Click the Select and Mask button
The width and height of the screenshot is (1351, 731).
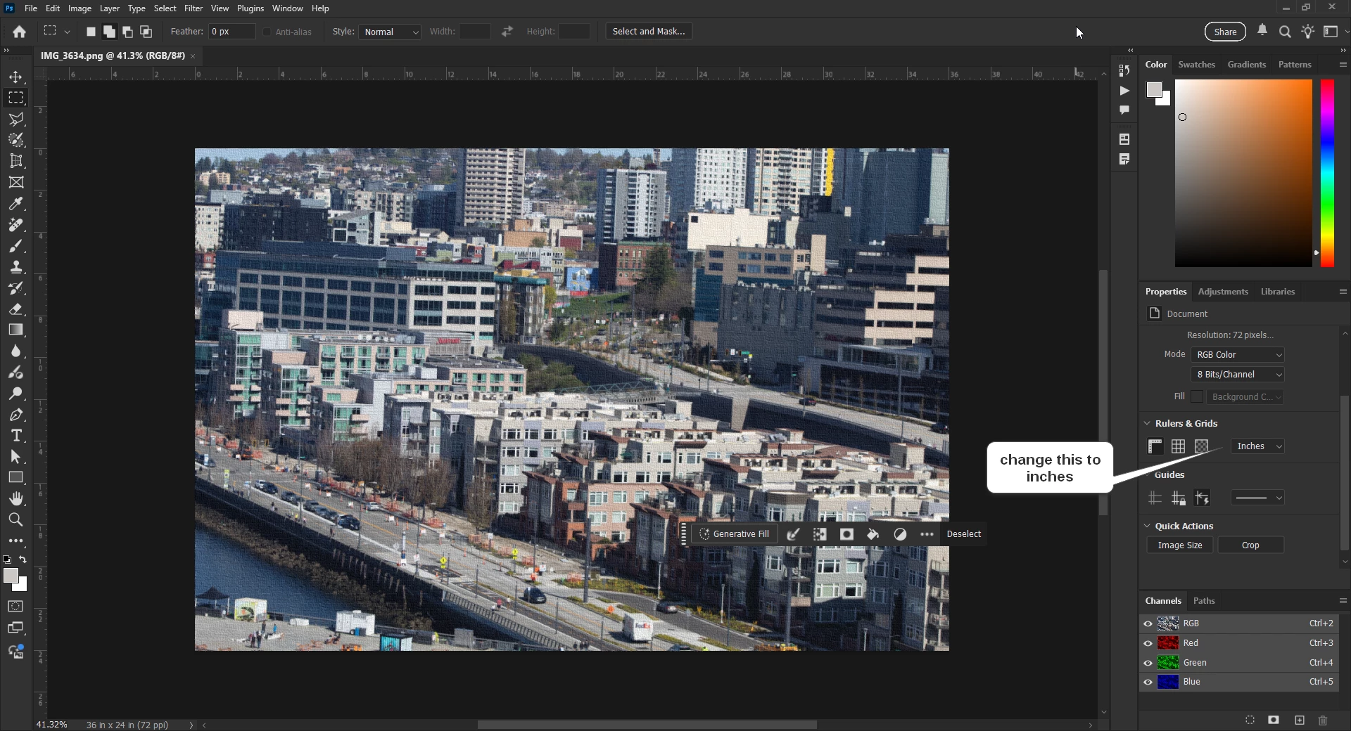(649, 32)
